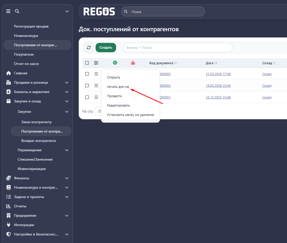Open Интеграции via the plug icon
Screen dimensions: 287x243
[9, 225]
